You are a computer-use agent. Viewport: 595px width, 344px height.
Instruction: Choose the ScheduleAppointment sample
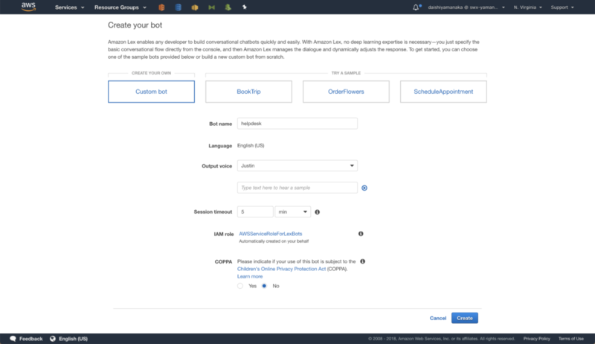click(x=443, y=92)
